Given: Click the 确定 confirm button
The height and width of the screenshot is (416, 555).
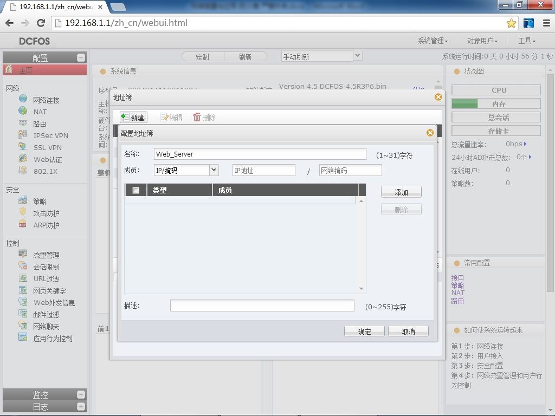Looking at the screenshot, I should click(364, 331).
